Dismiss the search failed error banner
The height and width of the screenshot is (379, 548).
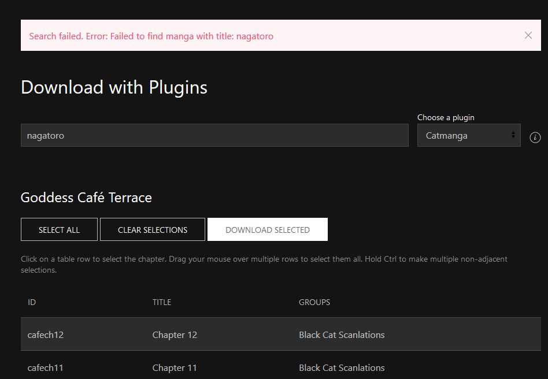[528, 35]
